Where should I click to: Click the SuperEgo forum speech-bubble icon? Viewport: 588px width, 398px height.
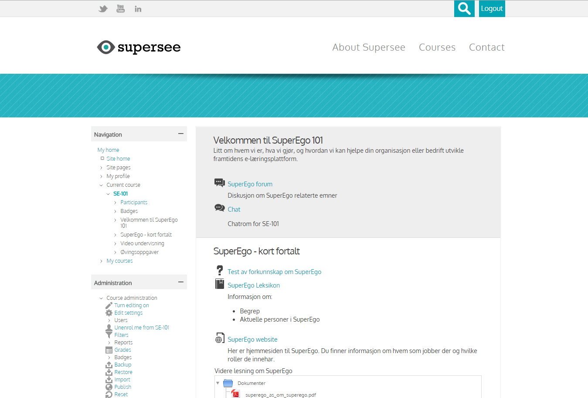pyautogui.click(x=220, y=183)
